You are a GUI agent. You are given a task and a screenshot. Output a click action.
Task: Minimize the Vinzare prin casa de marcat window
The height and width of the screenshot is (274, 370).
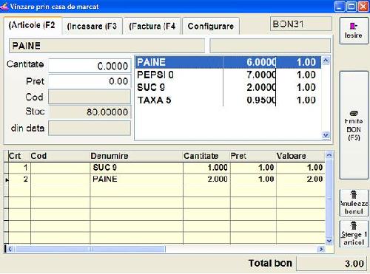340,7
